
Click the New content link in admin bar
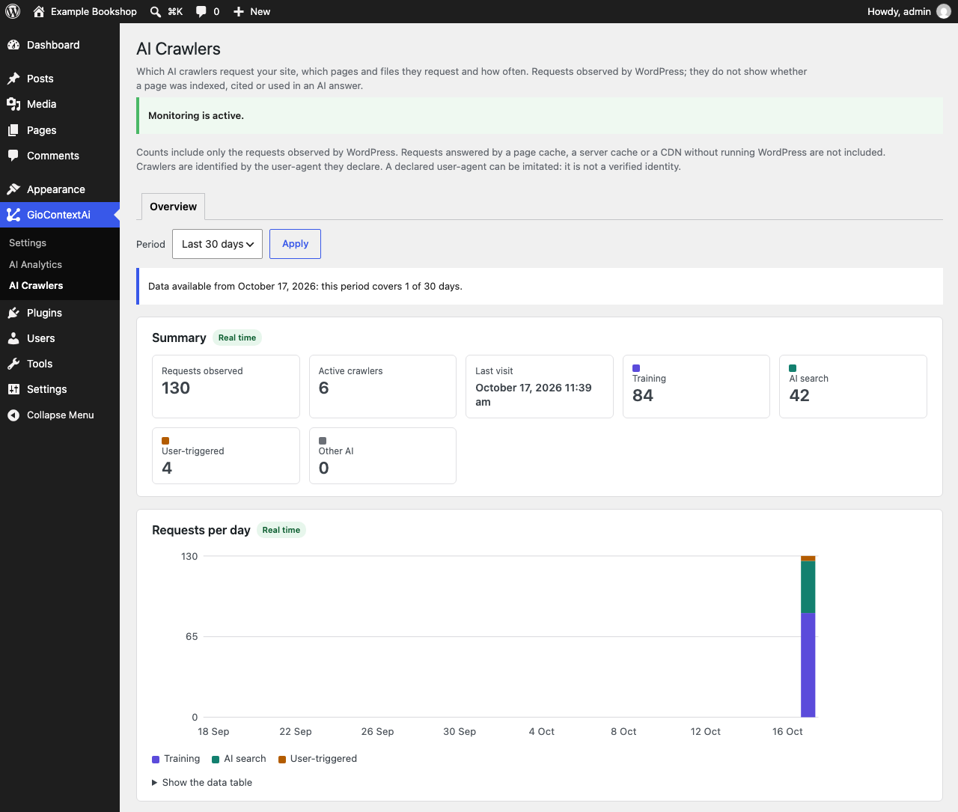point(251,12)
